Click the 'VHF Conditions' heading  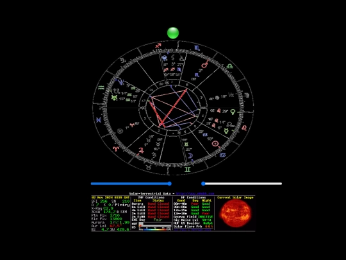coord(152,198)
